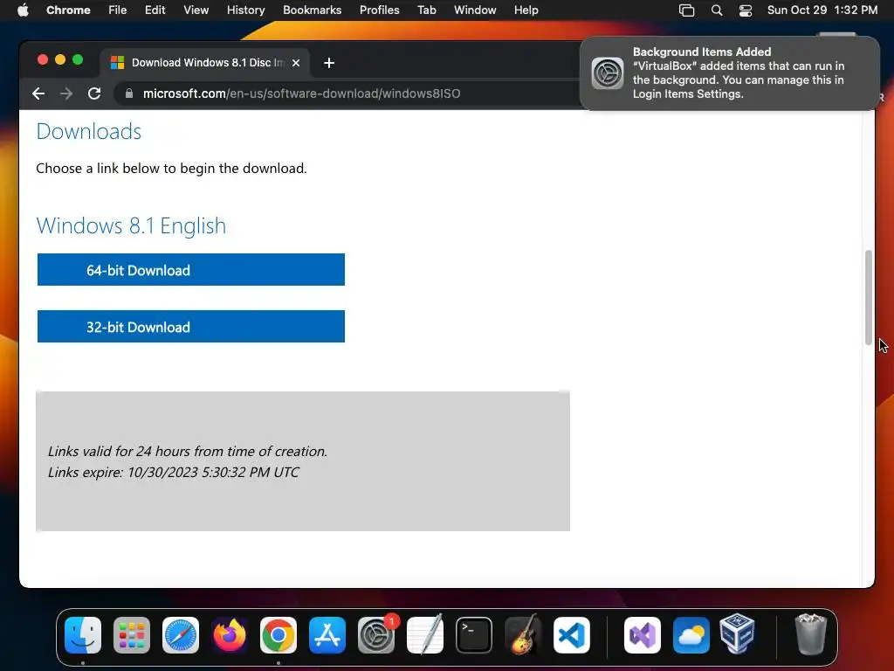Open Finder from the Dock
894x671 pixels.
(x=83, y=635)
